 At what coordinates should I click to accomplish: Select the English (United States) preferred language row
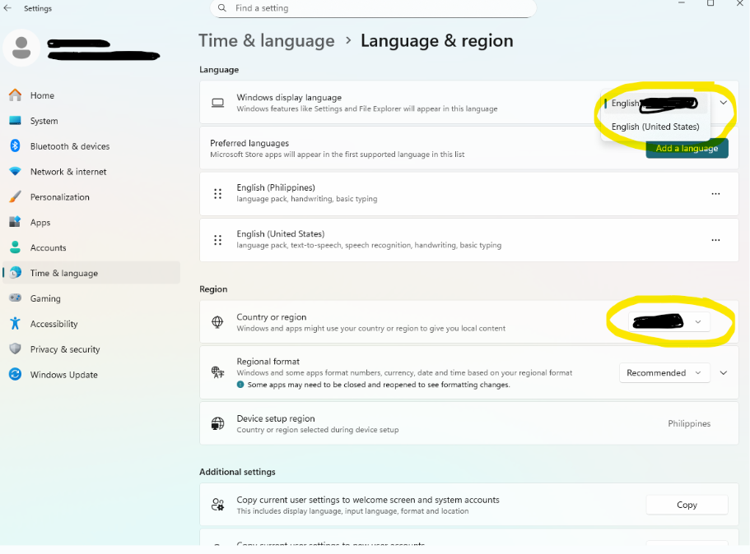(468, 240)
